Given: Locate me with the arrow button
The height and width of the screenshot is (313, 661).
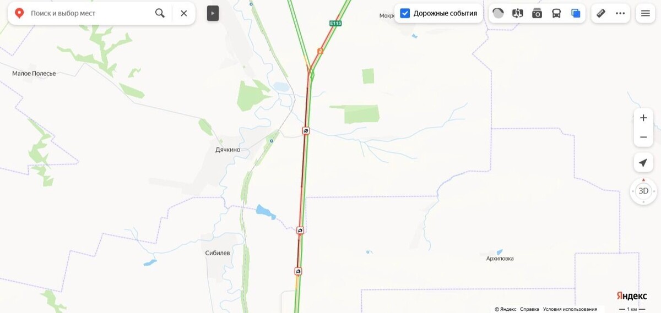Looking at the screenshot, I should click(x=643, y=163).
